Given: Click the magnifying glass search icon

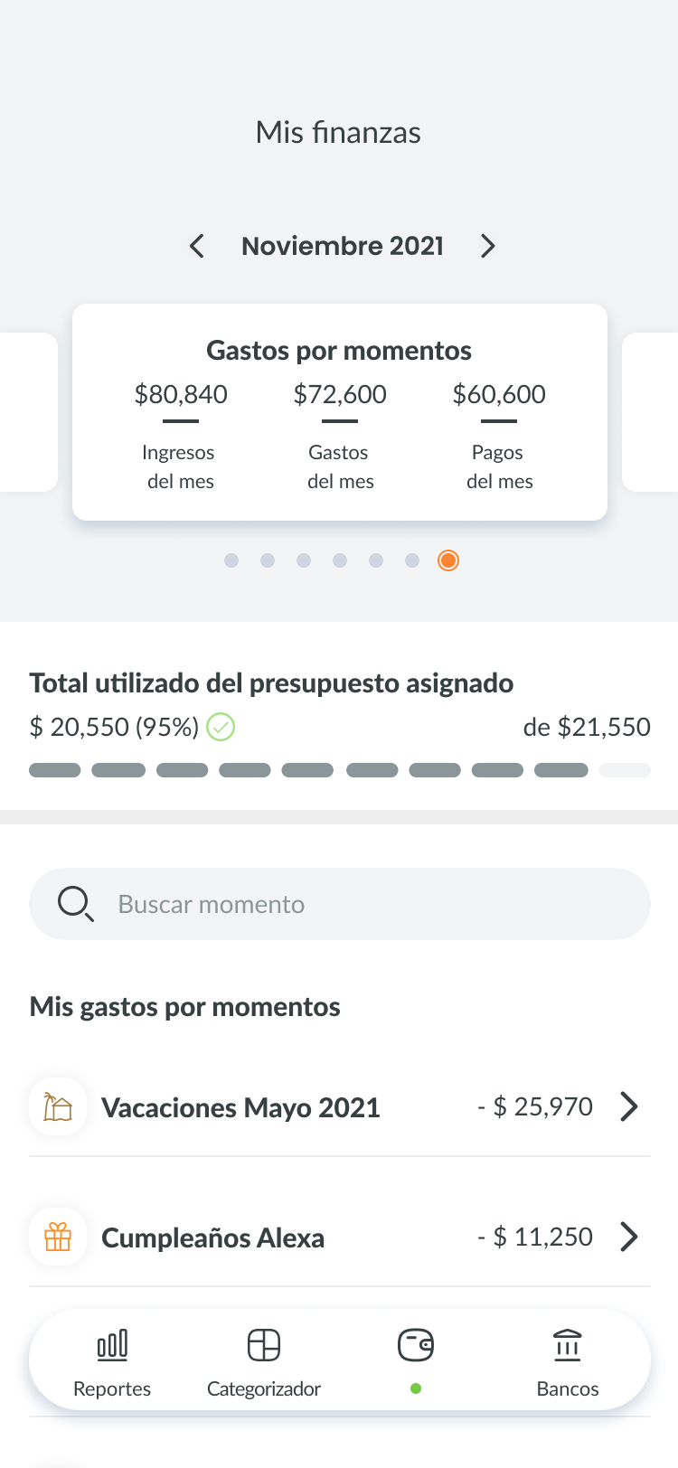Looking at the screenshot, I should 76,904.
